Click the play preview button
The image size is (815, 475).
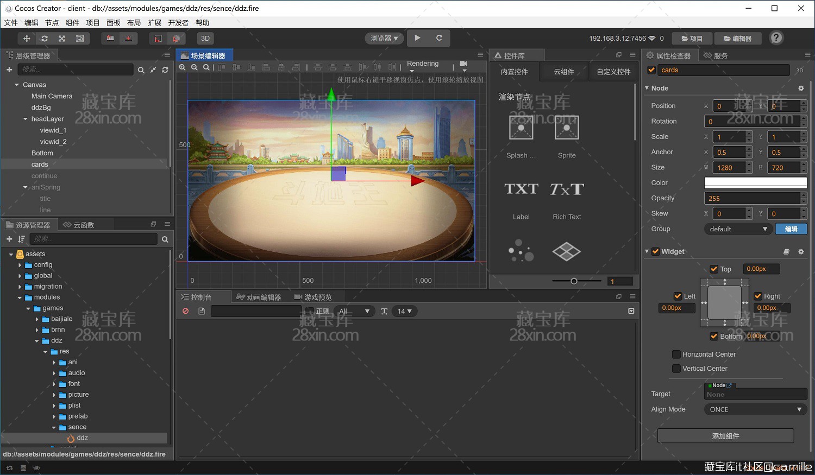coord(417,38)
